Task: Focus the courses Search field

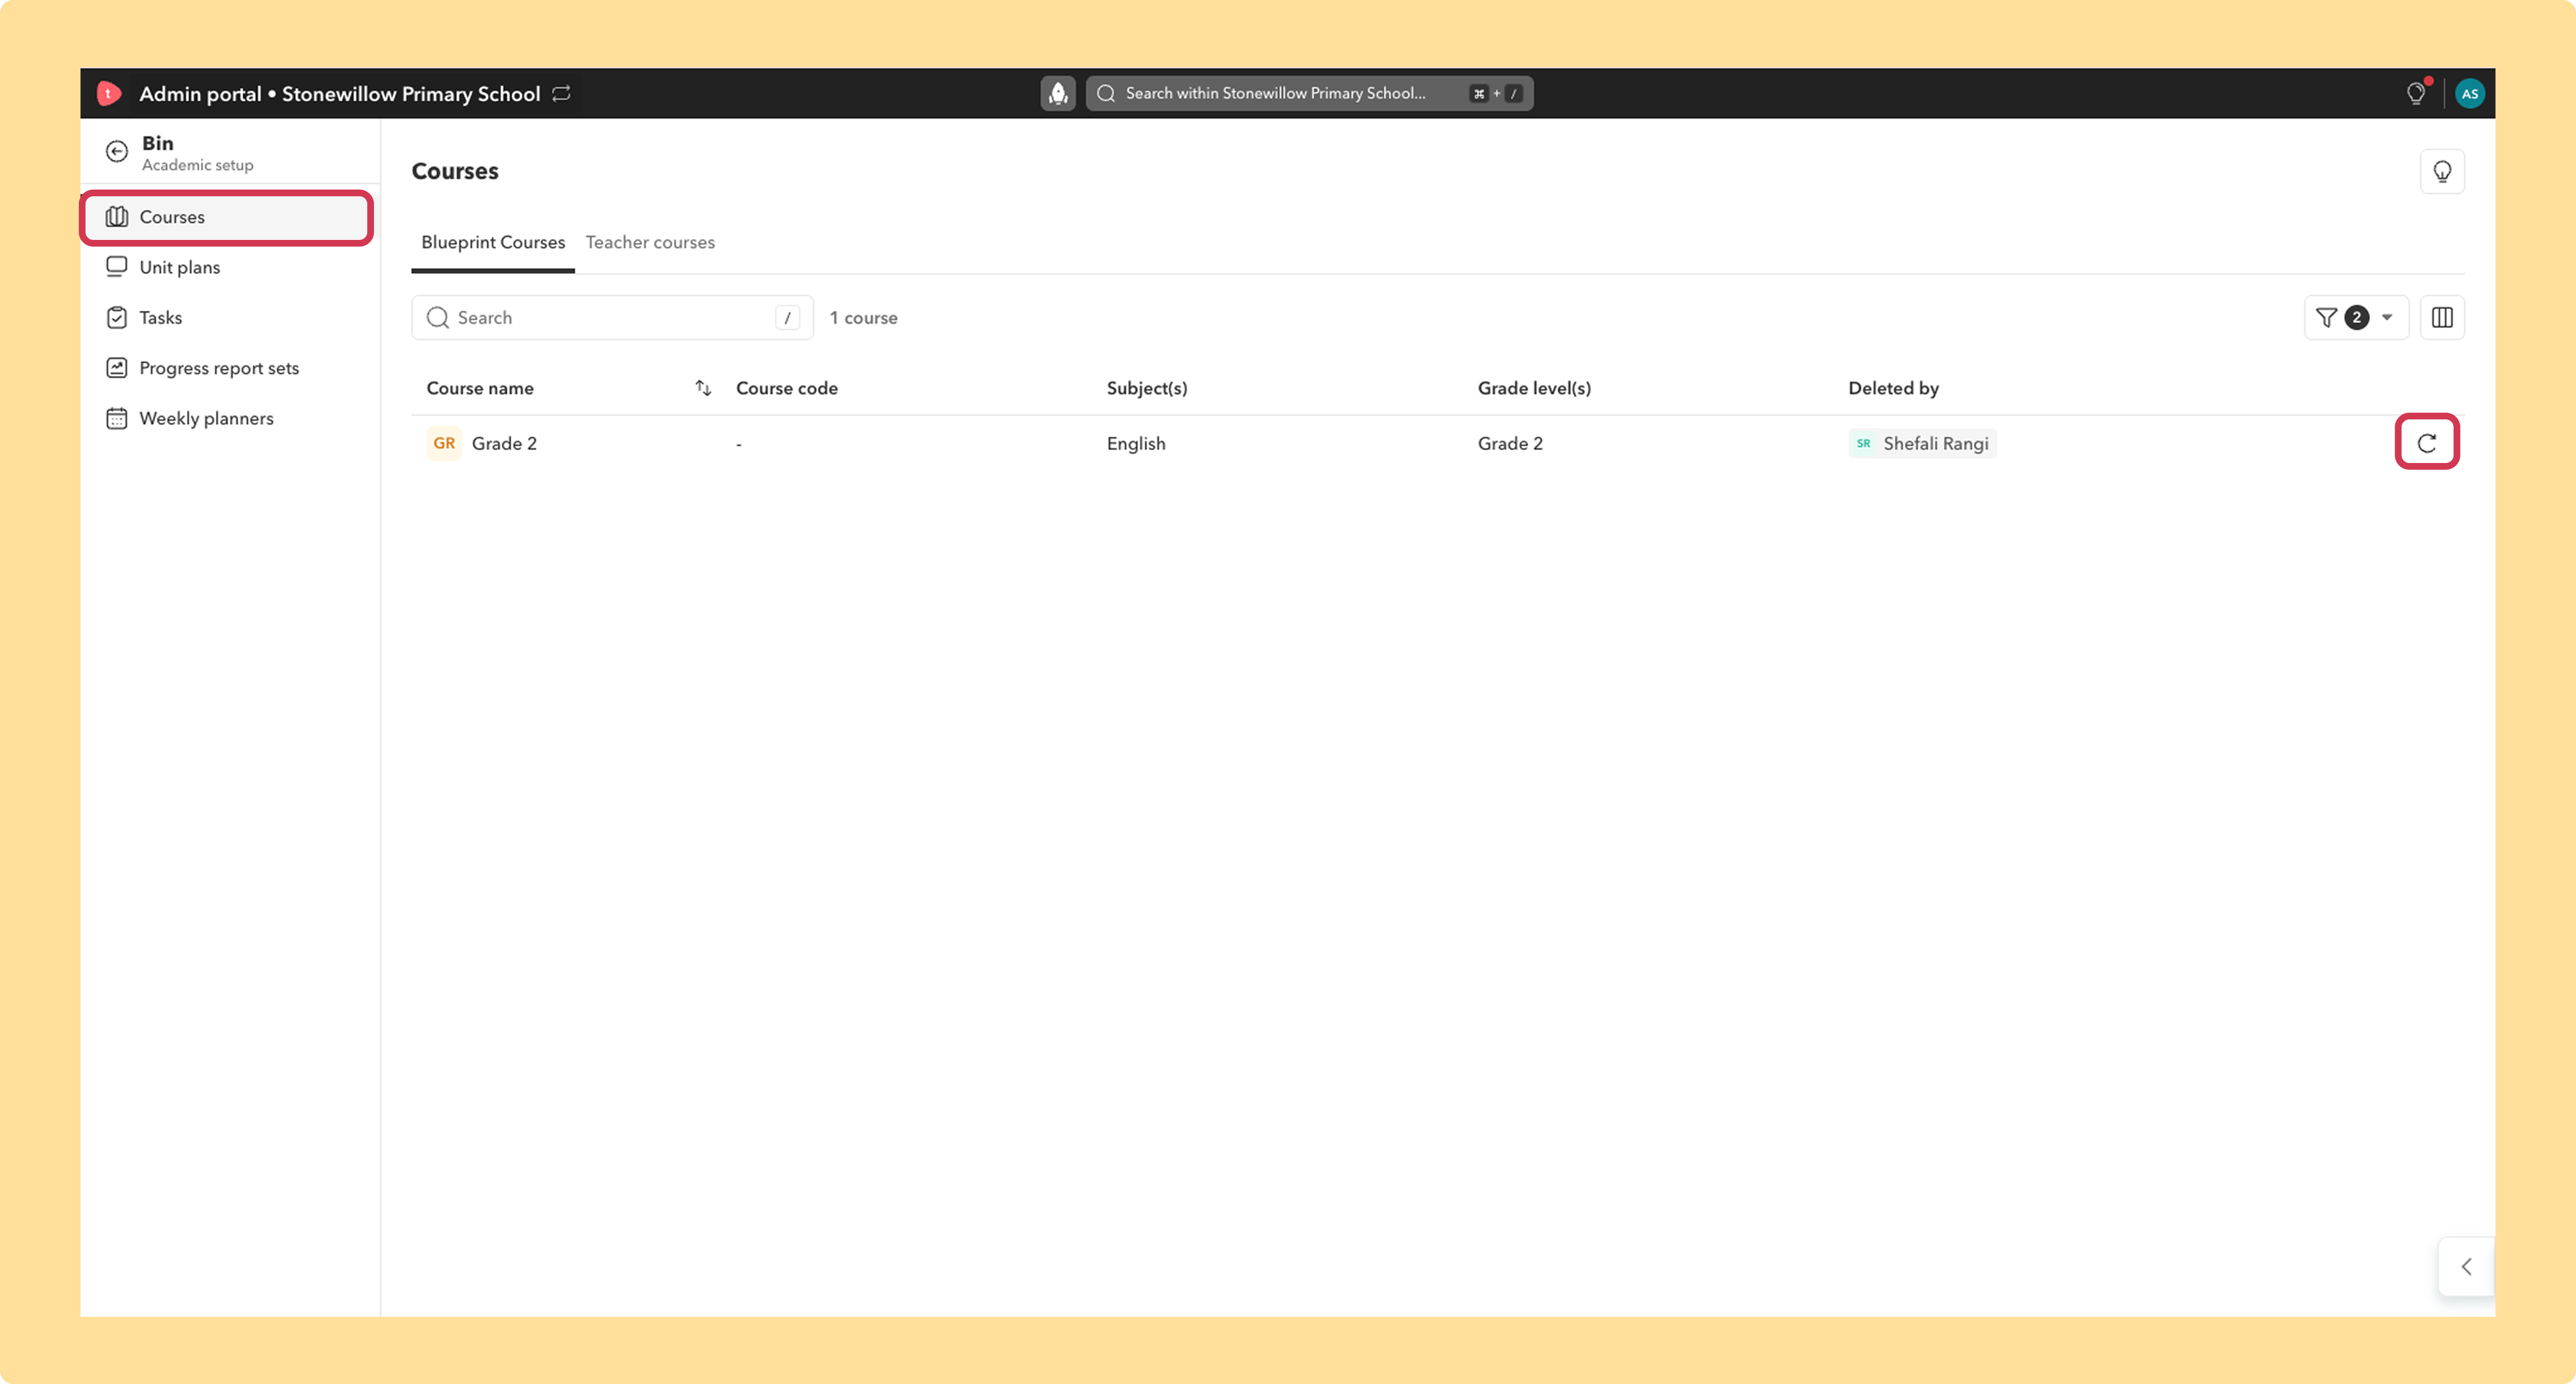Action: pos(612,317)
